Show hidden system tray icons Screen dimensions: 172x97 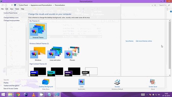tap(147, 95)
